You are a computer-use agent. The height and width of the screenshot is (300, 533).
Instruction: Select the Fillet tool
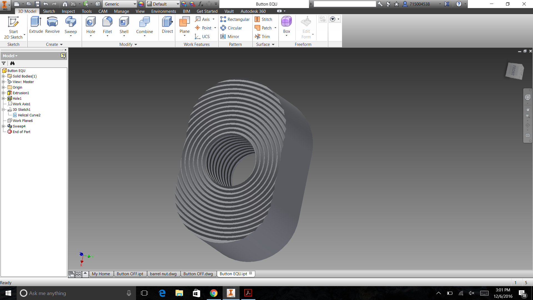tap(107, 24)
